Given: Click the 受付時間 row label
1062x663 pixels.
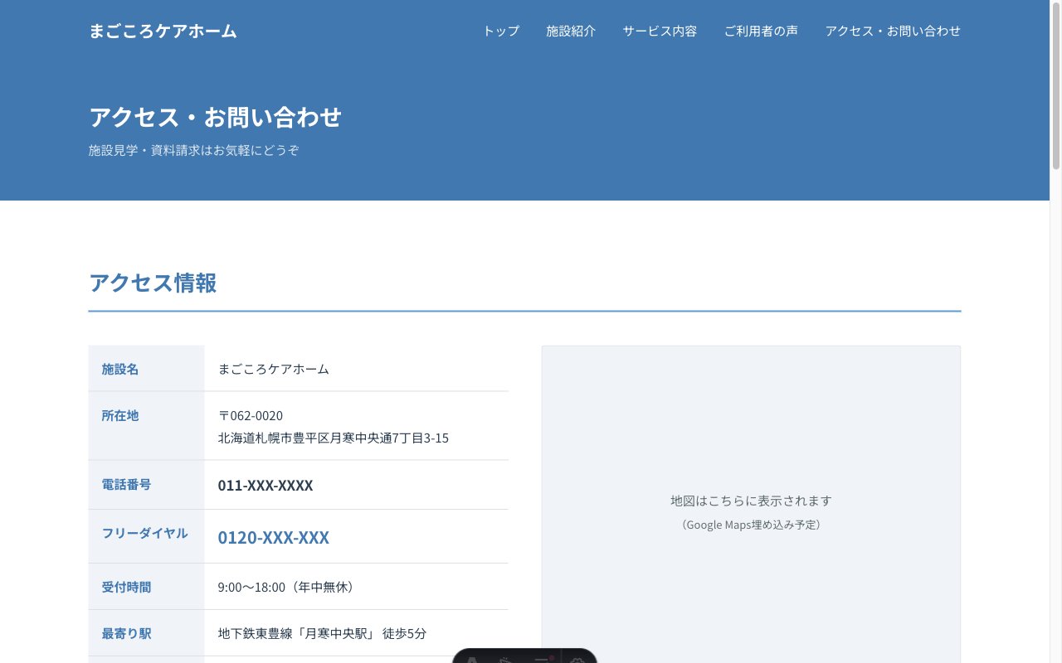Looking at the screenshot, I should 126,586.
